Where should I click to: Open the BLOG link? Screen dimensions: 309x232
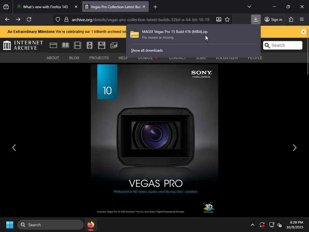pyautogui.click(x=74, y=58)
